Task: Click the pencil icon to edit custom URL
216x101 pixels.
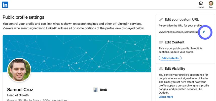Action: click(204, 32)
